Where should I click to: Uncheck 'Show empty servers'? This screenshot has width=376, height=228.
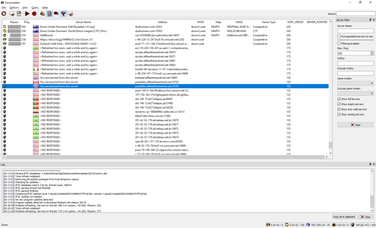[x=339, y=104]
